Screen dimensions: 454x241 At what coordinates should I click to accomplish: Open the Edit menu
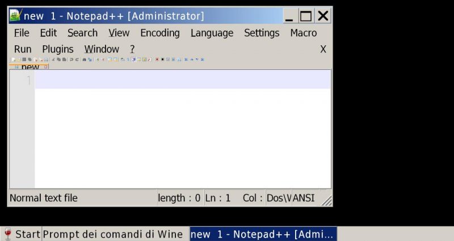(x=48, y=33)
